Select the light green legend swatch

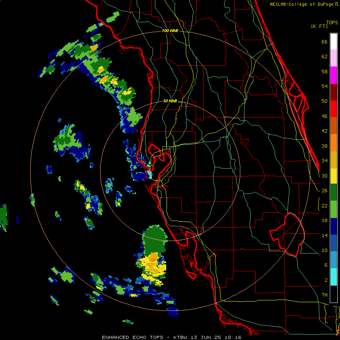334,209
